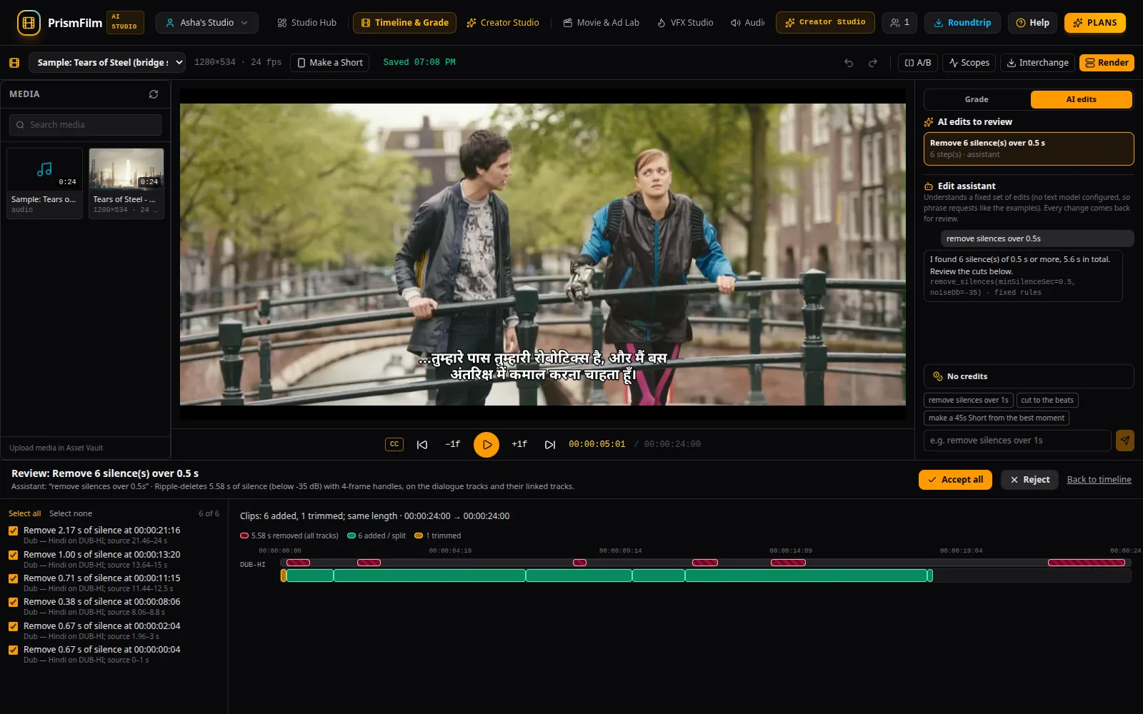
Task: Open Movie & Ad Lab tab
Action: point(601,23)
